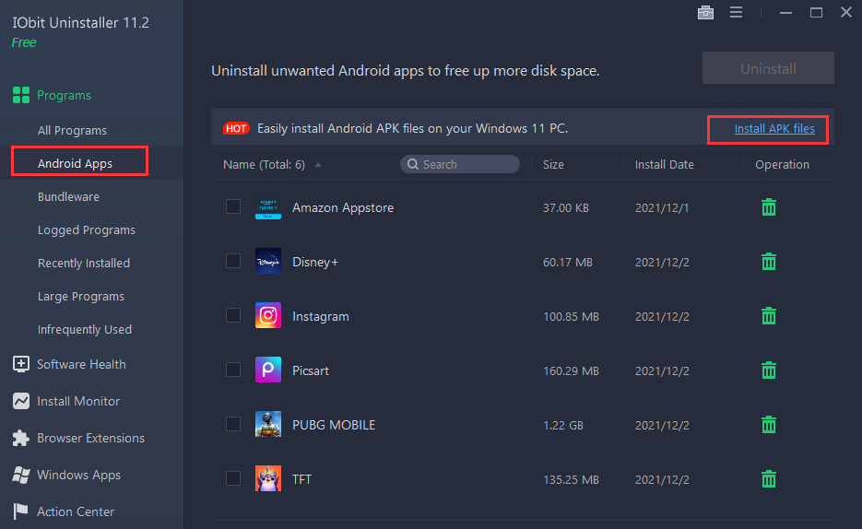Select Instagram's checkbox
The width and height of the screenshot is (862, 529).
(x=233, y=315)
